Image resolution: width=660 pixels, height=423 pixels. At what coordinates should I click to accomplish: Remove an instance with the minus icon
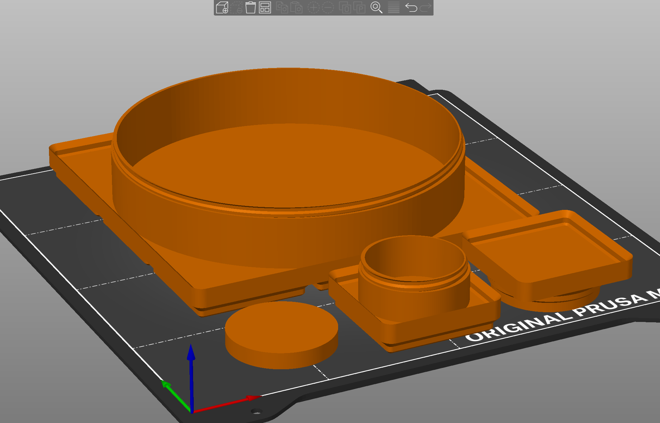click(x=328, y=8)
